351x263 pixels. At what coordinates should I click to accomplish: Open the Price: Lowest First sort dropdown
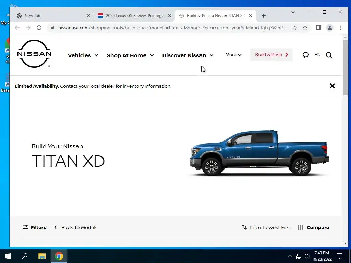[x=270, y=227]
